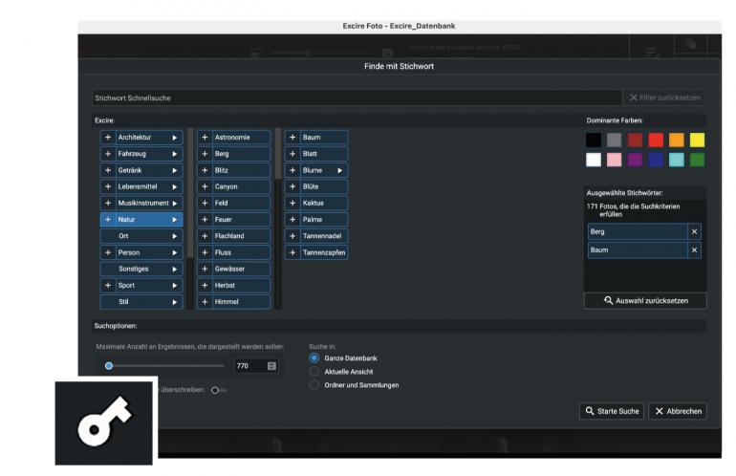Expand Blume subcategories arrow
The width and height of the screenshot is (736, 476).
click(340, 170)
